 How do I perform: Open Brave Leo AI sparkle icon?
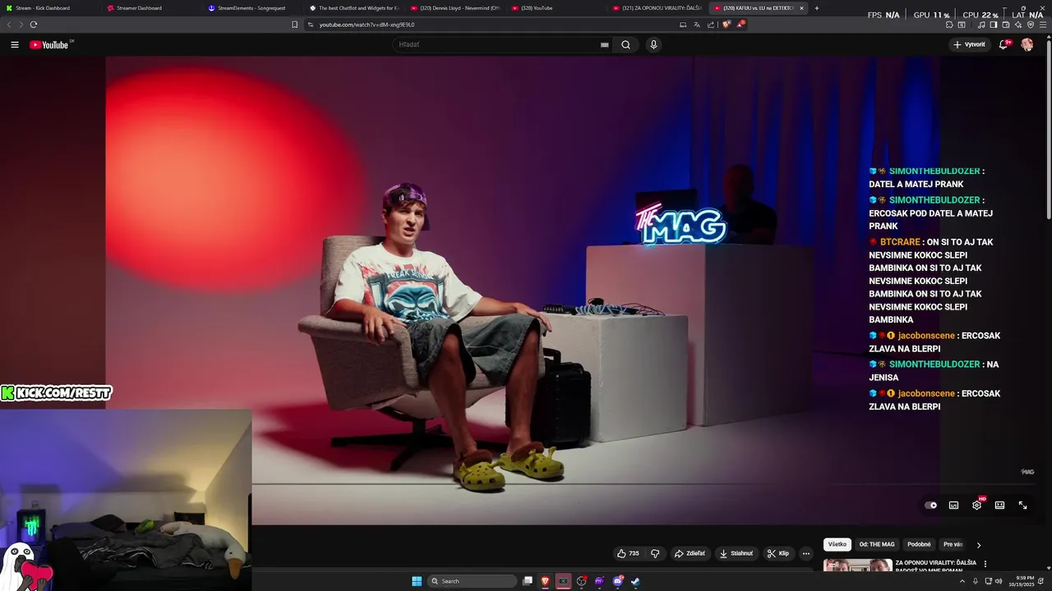pyautogui.click(x=1017, y=25)
